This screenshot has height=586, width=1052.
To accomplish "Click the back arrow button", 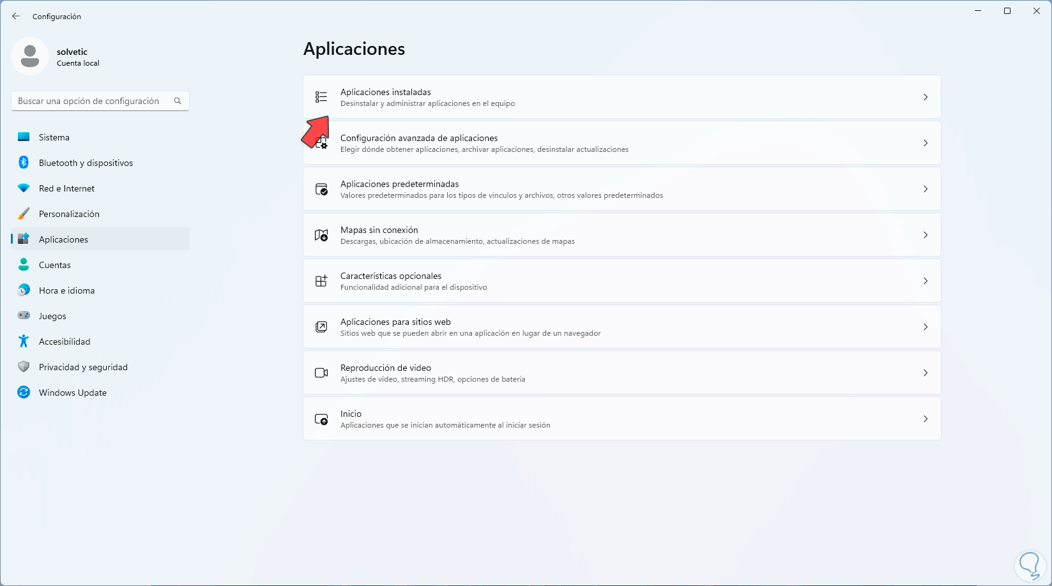I will click(16, 16).
